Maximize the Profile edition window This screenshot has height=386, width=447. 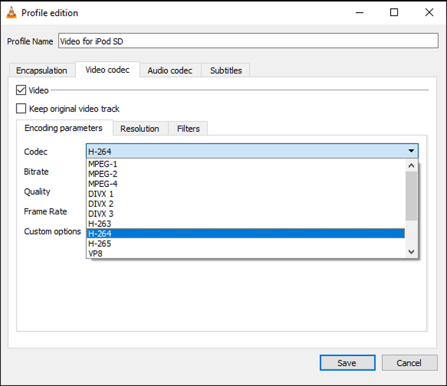click(394, 13)
